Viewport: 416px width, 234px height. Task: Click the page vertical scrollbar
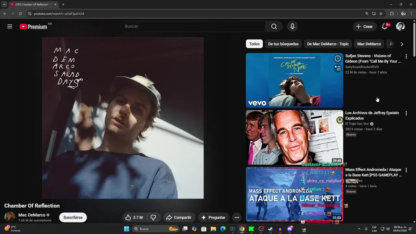[414, 39]
